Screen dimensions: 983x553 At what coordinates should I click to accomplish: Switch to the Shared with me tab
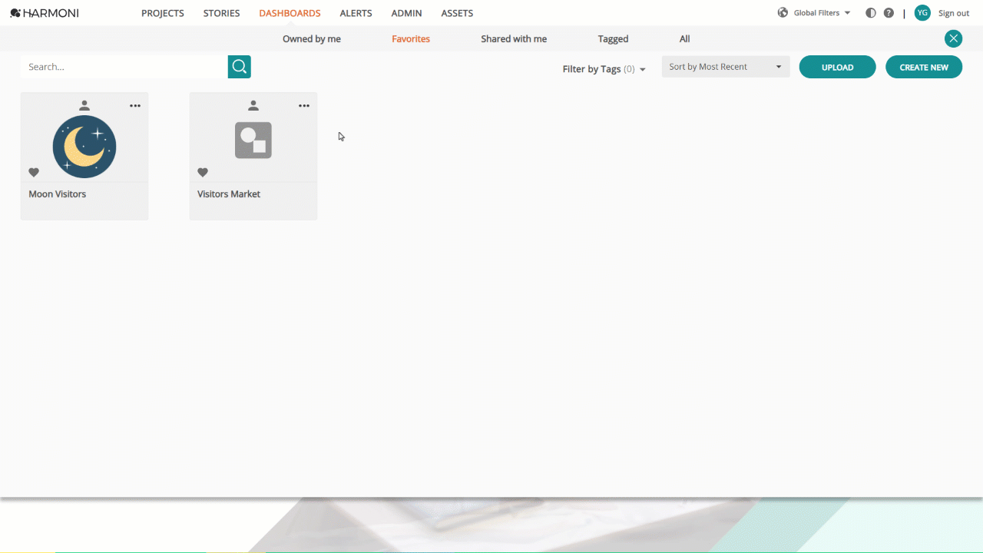click(514, 39)
